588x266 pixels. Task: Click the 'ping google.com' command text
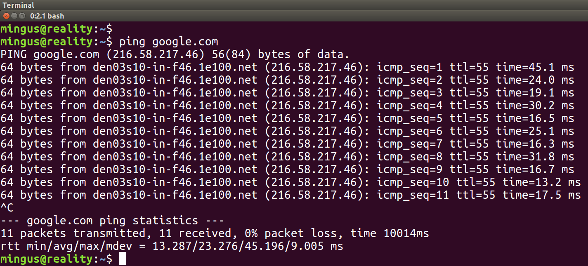(x=168, y=42)
